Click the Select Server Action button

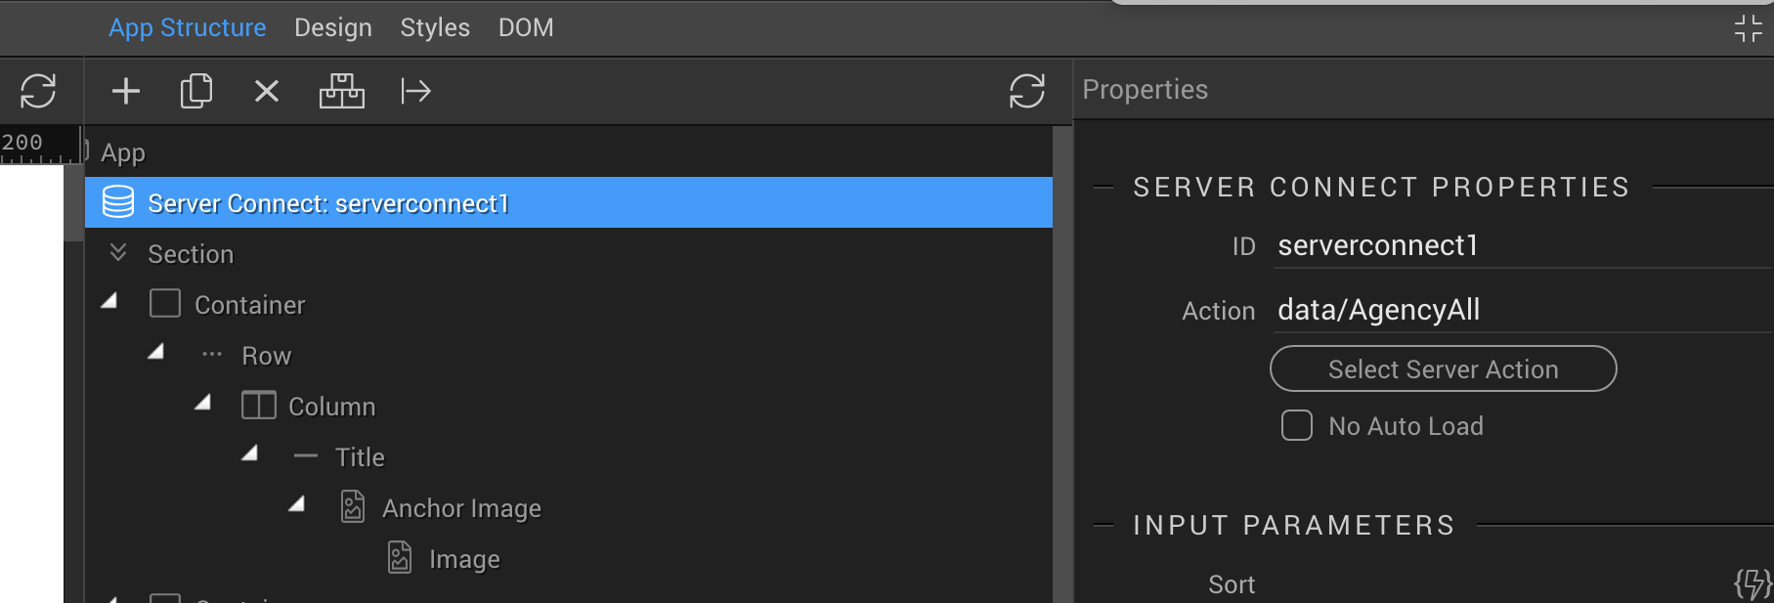tap(1443, 368)
